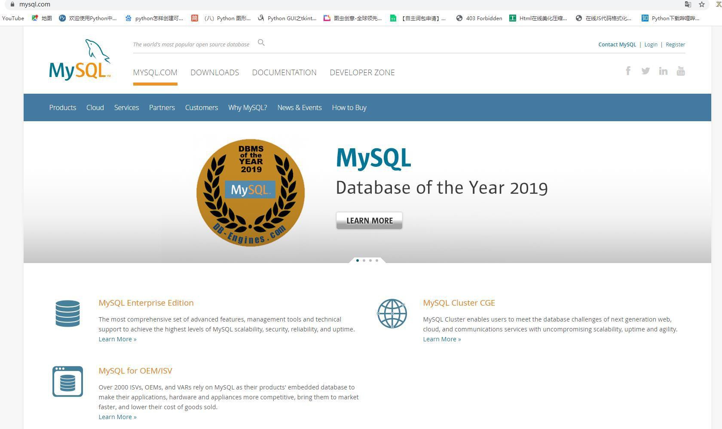Open the python怎样创建可 bookmark
This screenshot has width=722, height=429.
[154, 18]
